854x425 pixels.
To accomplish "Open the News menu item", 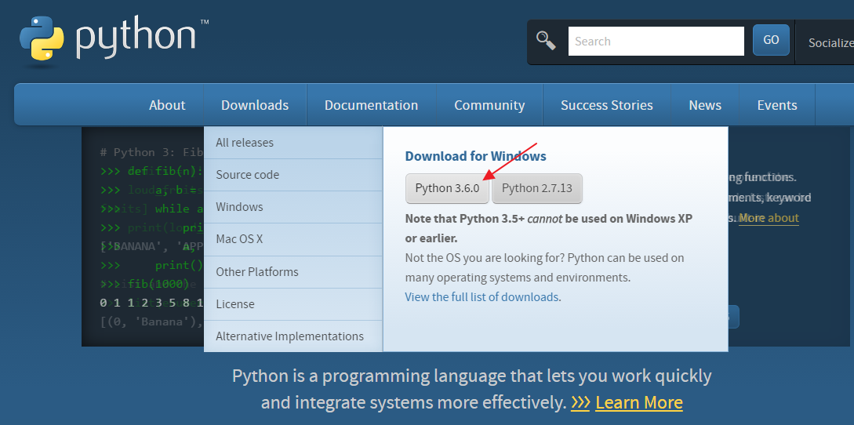I will (x=705, y=105).
